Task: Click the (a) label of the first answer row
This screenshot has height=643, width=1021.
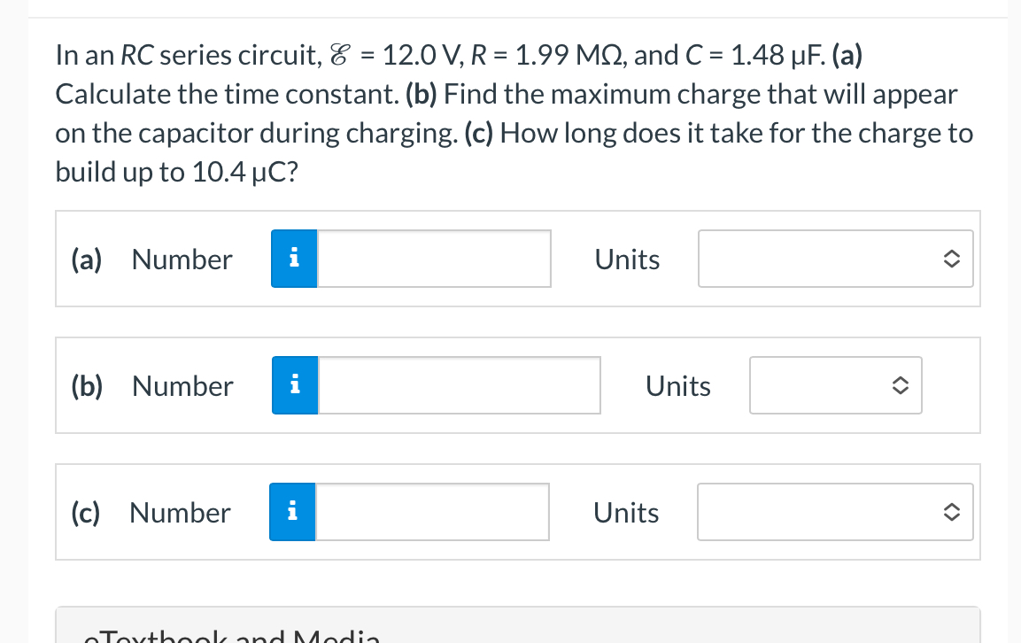Action: coord(85,259)
